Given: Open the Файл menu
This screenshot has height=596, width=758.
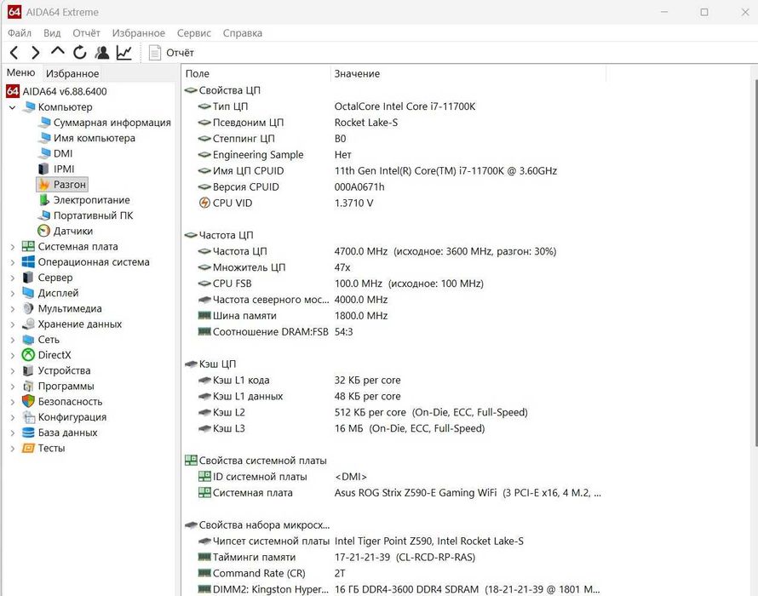Looking at the screenshot, I should pyautogui.click(x=20, y=33).
